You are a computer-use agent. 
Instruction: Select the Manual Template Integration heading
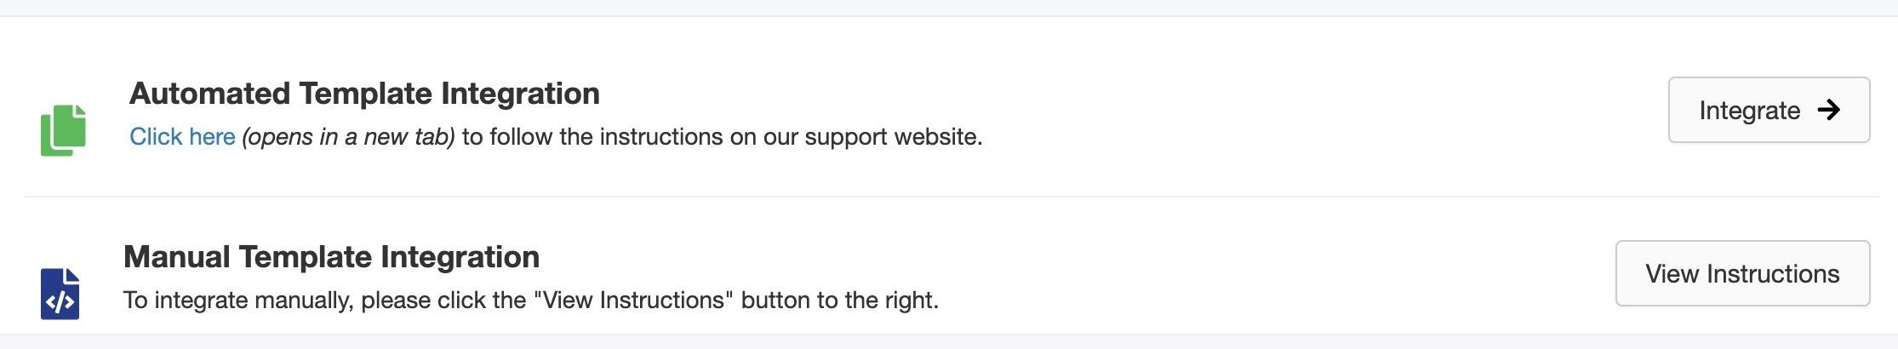point(331,257)
